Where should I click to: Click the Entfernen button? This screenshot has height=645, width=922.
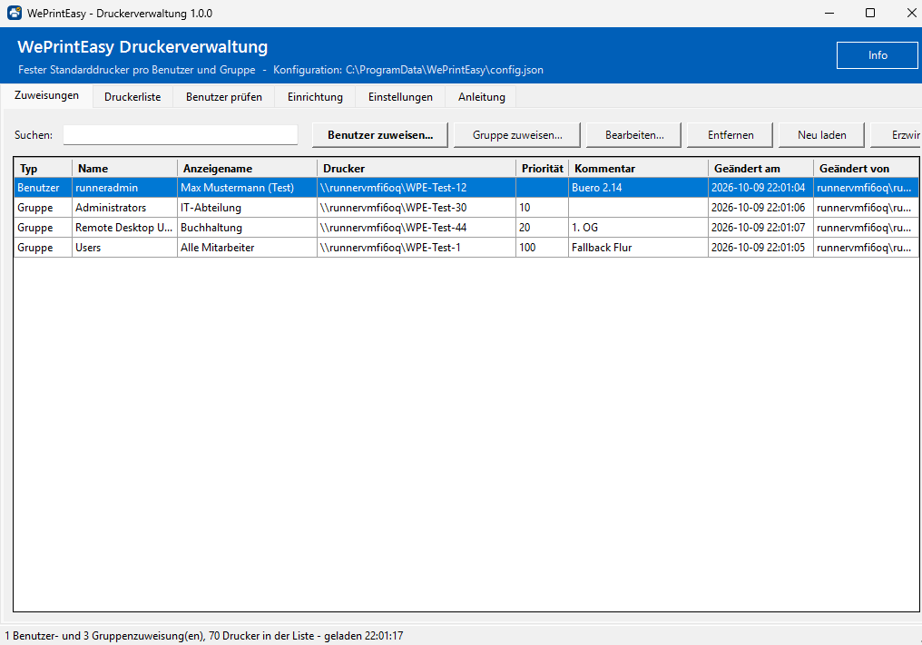[x=731, y=134]
